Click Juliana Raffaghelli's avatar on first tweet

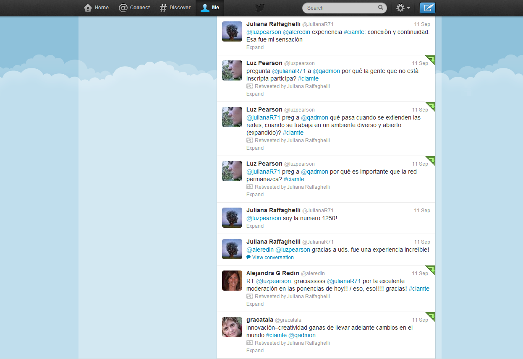[x=232, y=31]
